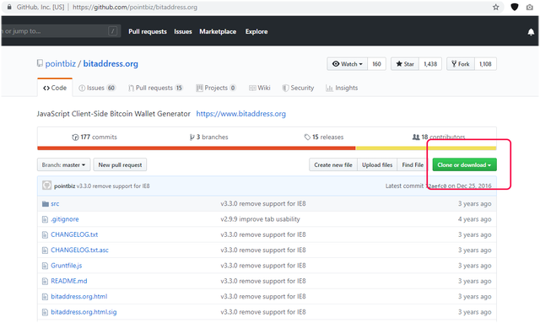The width and height of the screenshot is (540, 323).
Task: Click the New pull request button
Action: (120, 165)
